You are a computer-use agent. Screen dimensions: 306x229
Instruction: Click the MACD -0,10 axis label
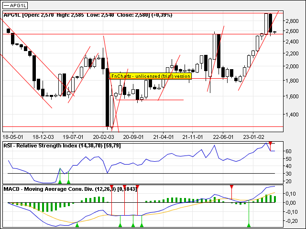pos(291,212)
